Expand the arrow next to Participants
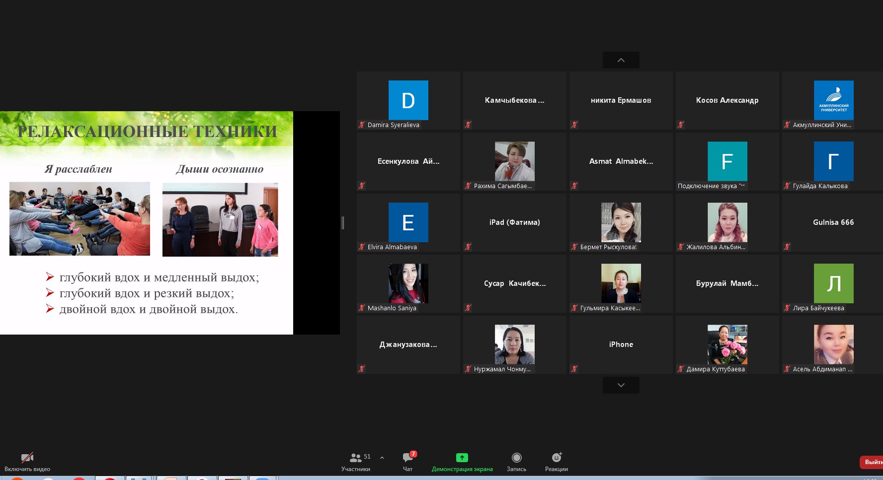This screenshot has width=883, height=480. click(x=382, y=458)
